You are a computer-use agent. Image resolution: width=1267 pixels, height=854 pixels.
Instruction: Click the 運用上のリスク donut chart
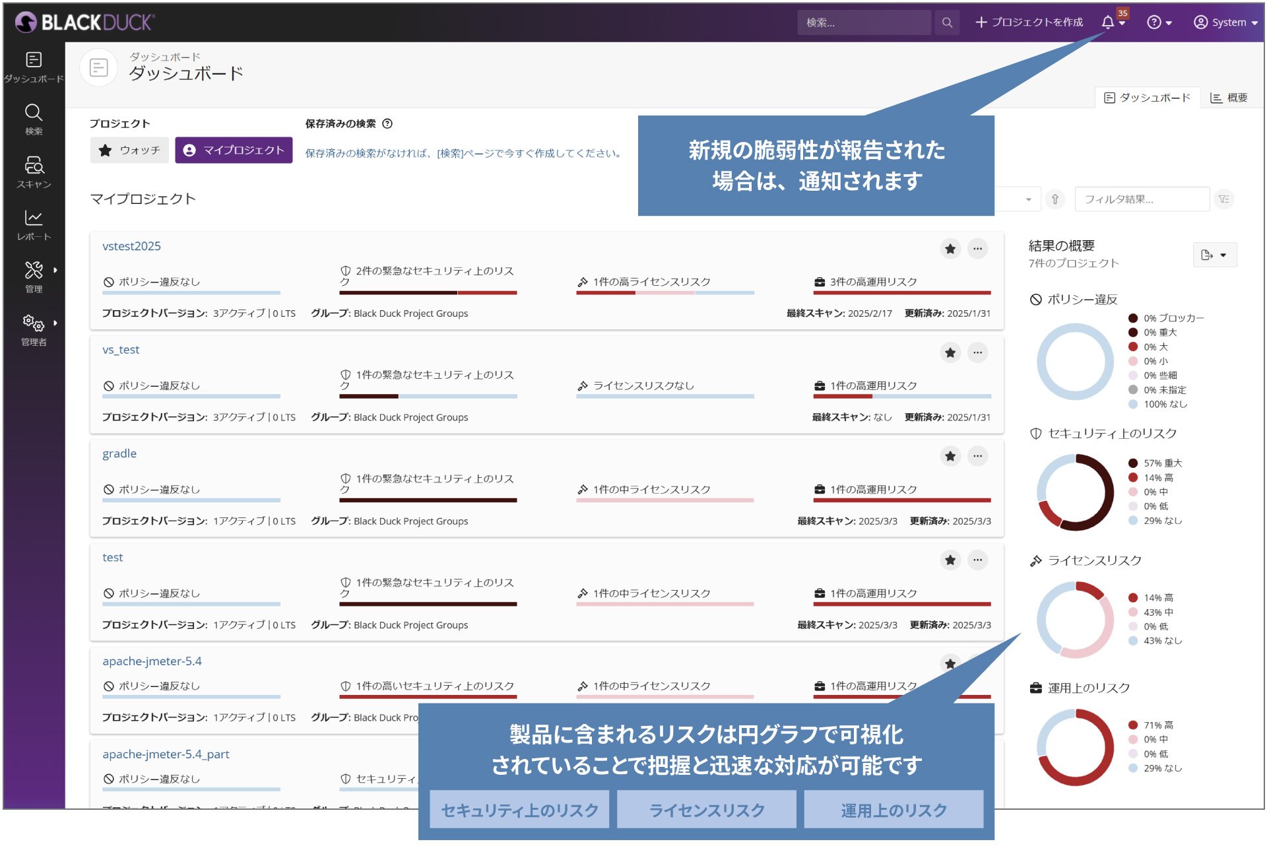[1075, 747]
